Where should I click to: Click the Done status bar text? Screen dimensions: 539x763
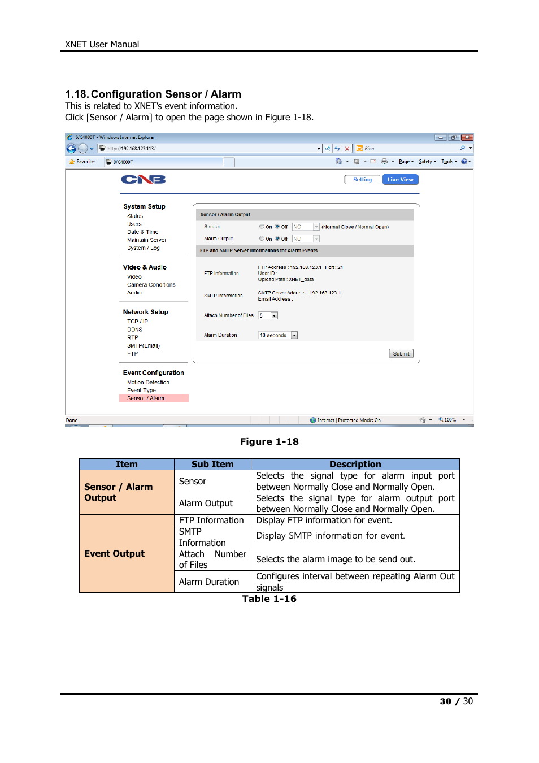[x=71, y=420]
